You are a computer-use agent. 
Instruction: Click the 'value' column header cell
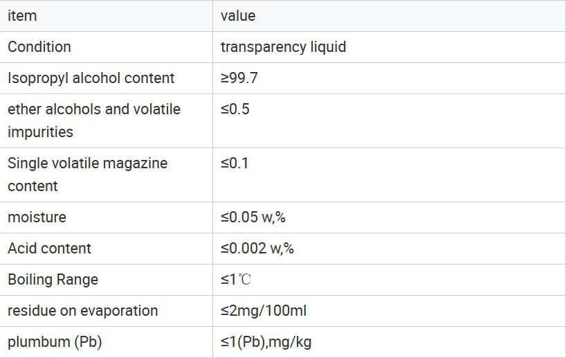pos(238,16)
